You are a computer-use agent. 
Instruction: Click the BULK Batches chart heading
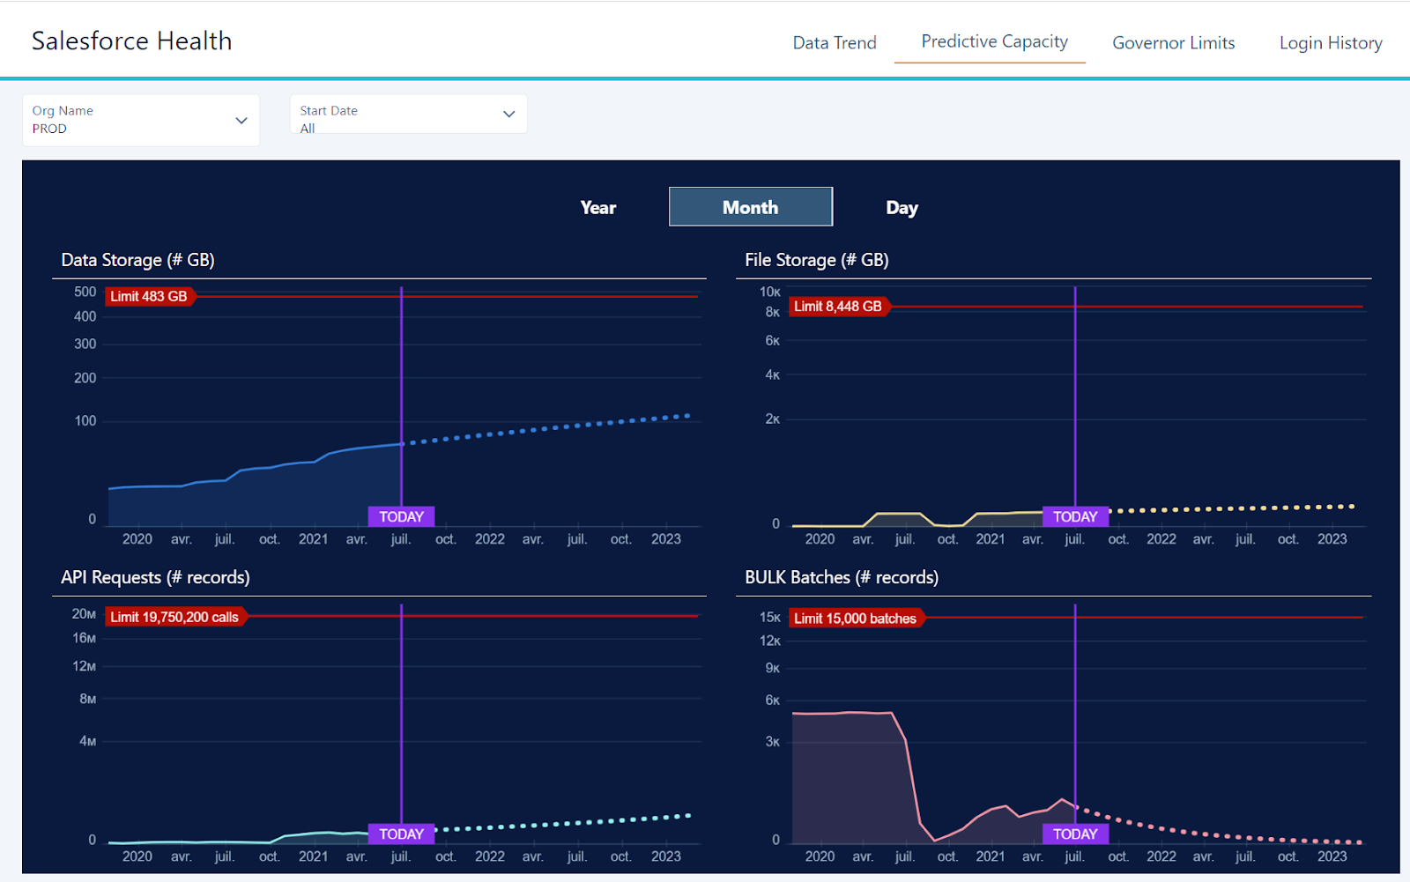tap(842, 577)
